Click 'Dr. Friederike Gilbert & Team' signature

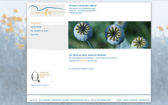81,69
